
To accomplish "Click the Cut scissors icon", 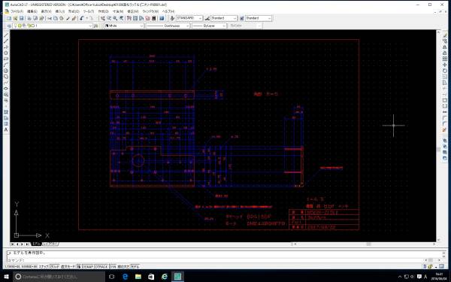I will 50,18.
